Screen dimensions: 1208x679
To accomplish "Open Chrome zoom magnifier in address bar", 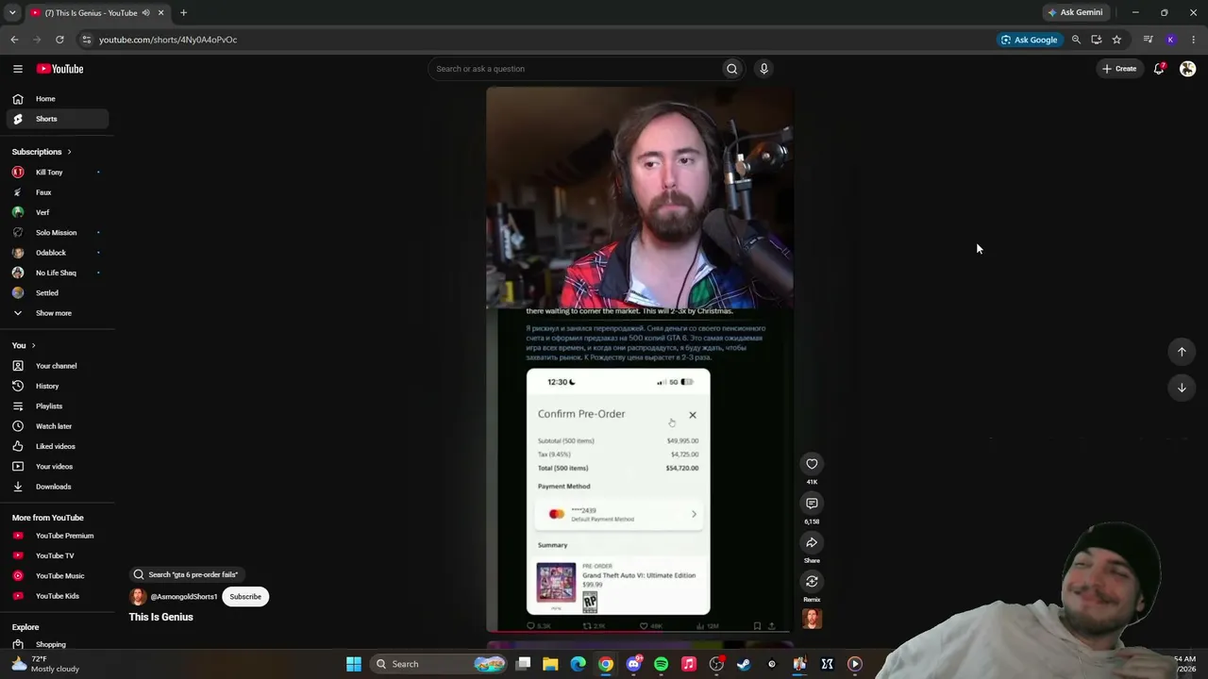I will 1076,40.
